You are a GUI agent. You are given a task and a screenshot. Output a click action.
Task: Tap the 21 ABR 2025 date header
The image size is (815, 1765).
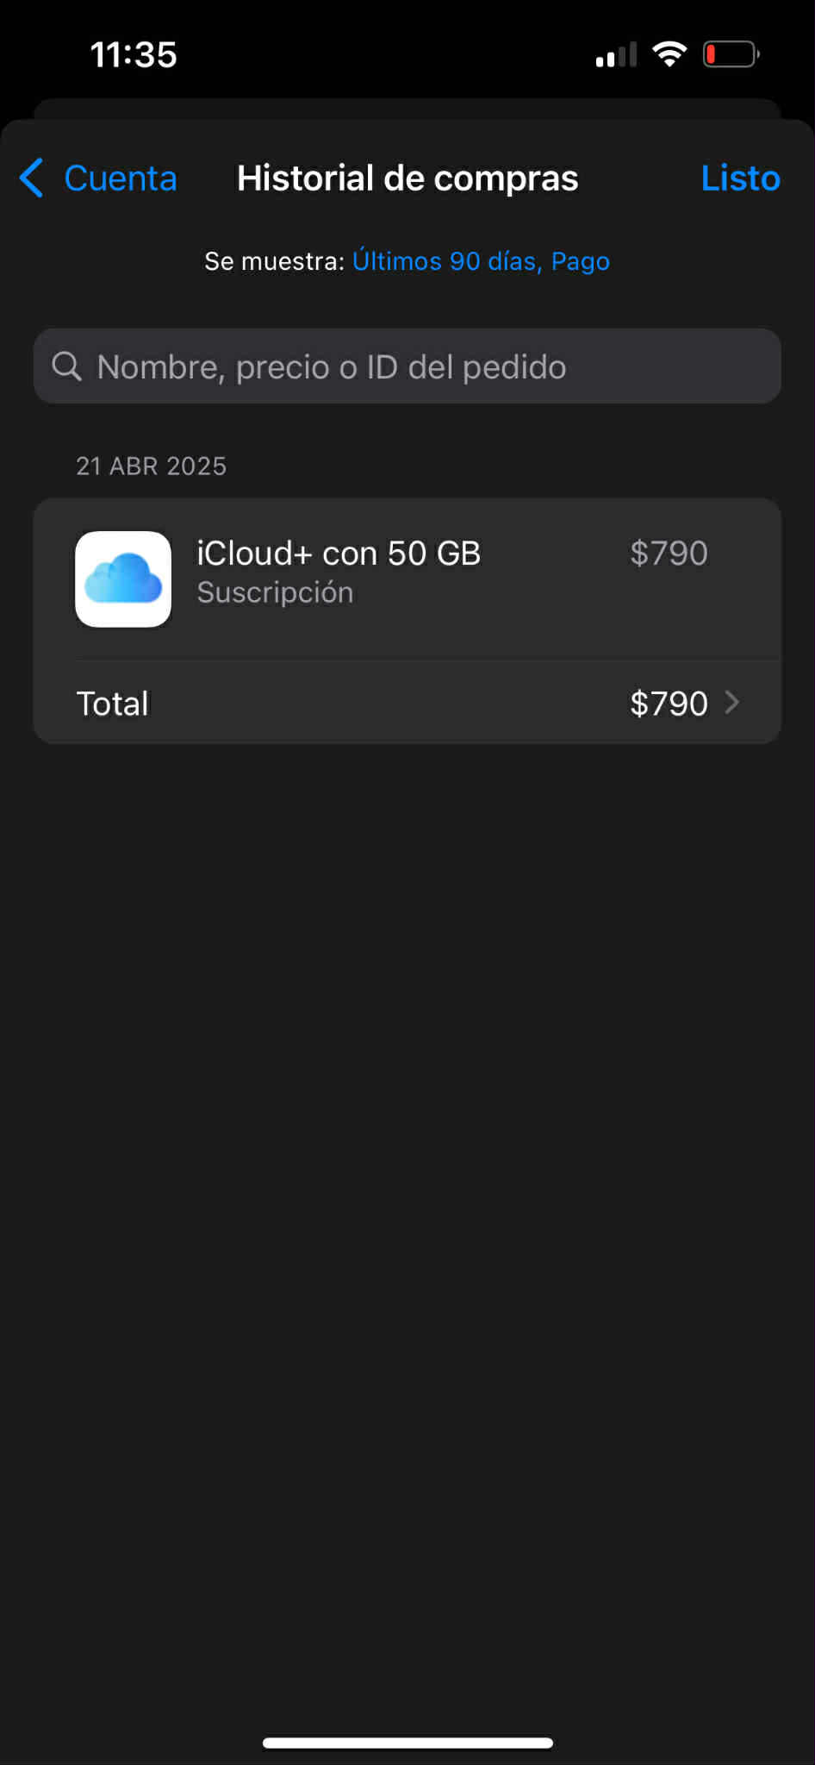152,466
